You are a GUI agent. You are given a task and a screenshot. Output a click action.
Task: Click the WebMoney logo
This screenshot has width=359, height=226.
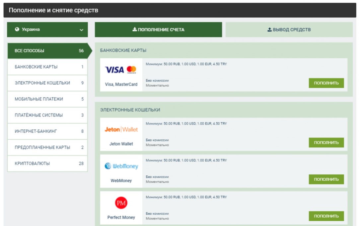click(x=121, y=166)
